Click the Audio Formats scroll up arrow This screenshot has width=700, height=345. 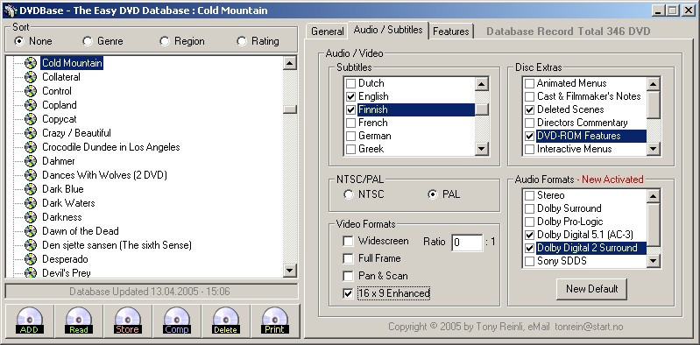pyautogui.click(x=653, y=196)
